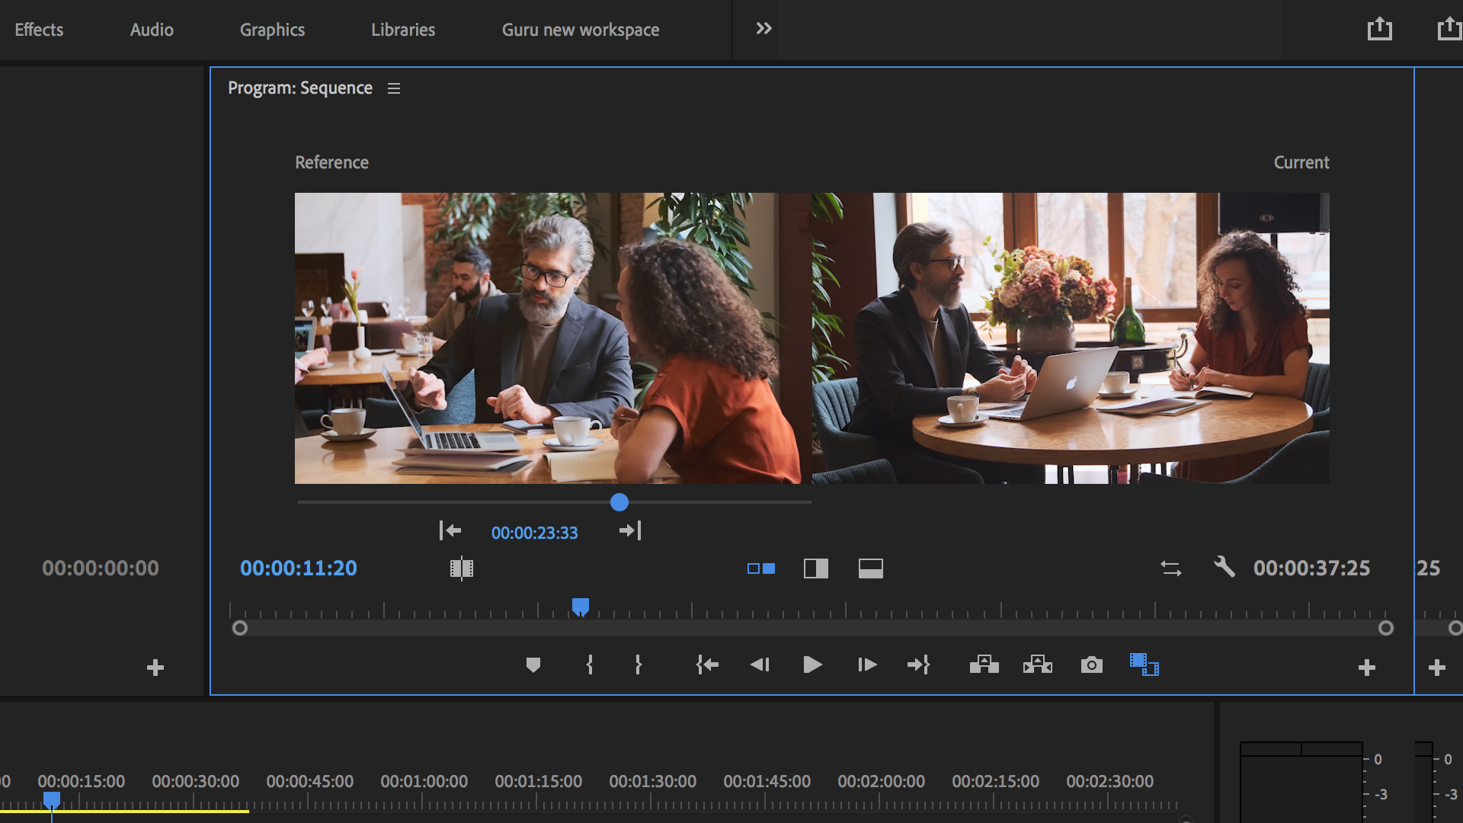This screenshot has width=1463, height=823.
Task: Click the 00:00:30:00 timeline ruler label
Action: 196,782
